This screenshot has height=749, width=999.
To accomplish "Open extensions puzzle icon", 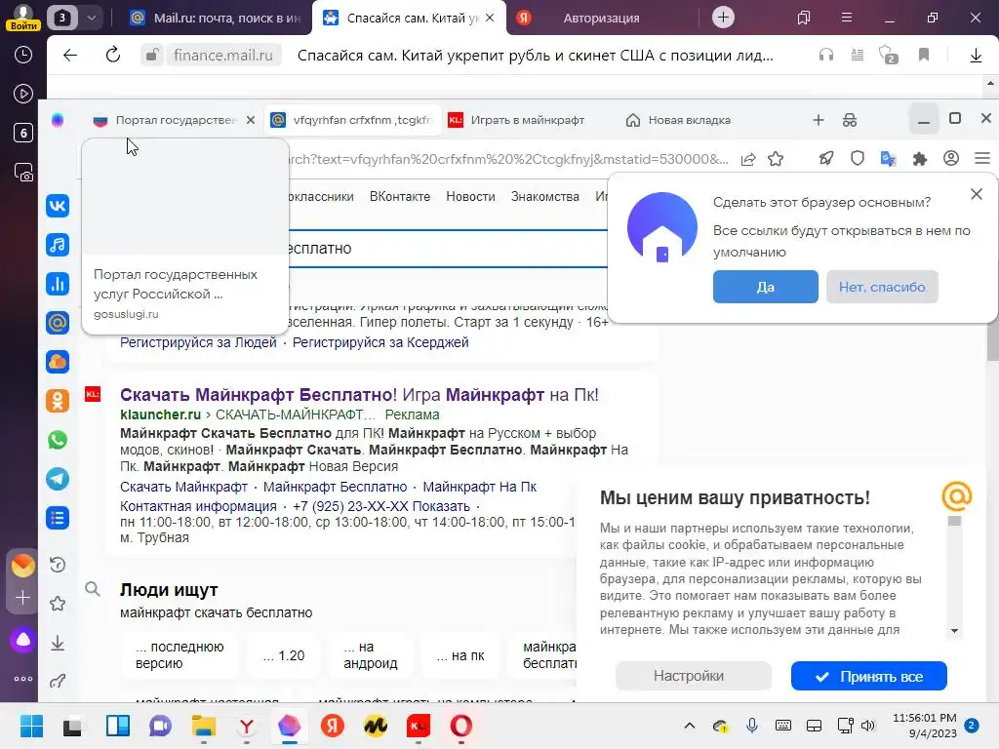I will coord(919,159).
